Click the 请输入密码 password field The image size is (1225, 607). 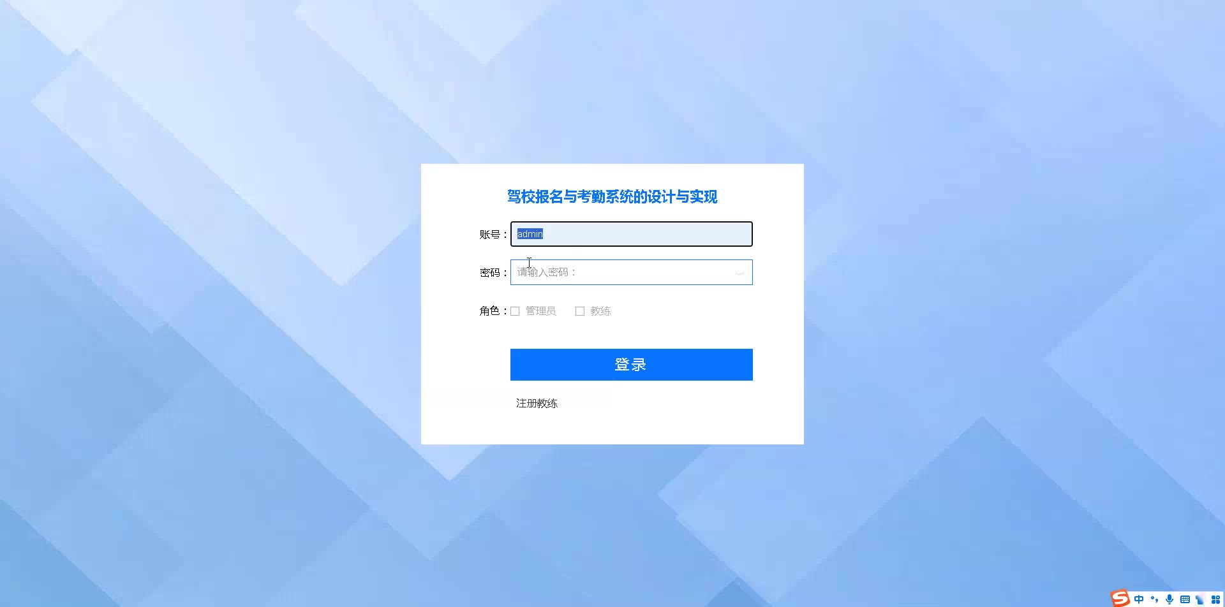coord(632,272)
